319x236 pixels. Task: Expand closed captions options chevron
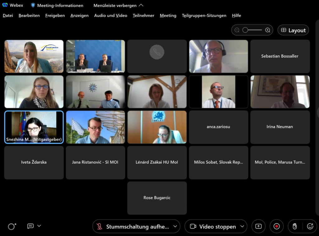coord(39,226)
